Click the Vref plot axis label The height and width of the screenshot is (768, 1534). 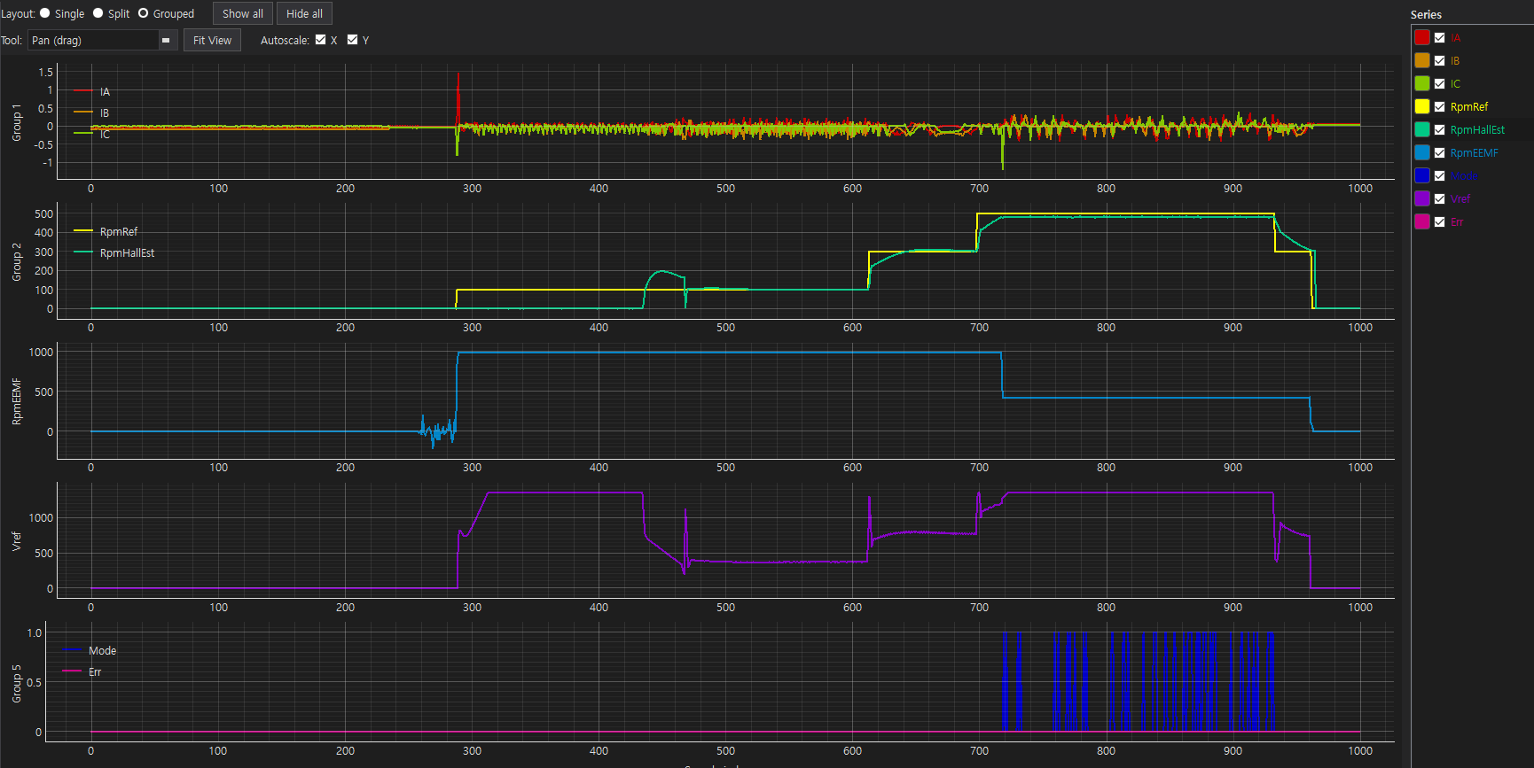16,541
